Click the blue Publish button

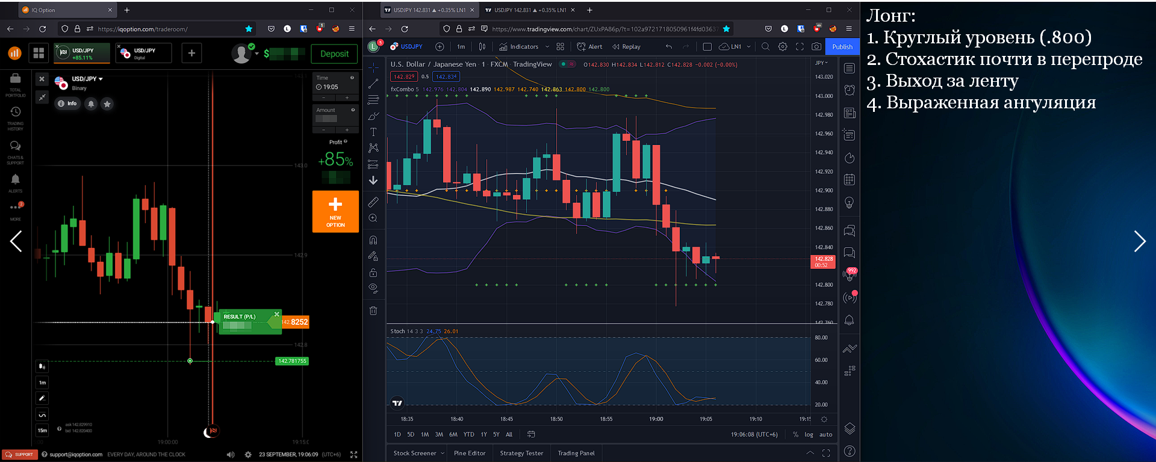coord(842,46)
